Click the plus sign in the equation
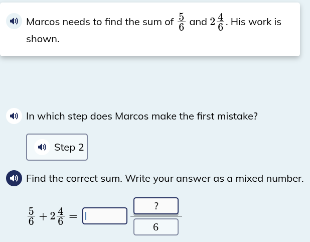 pos(43,216)
